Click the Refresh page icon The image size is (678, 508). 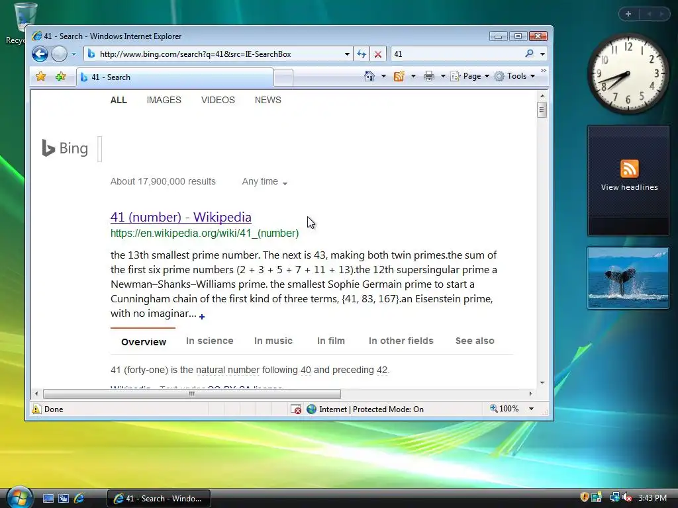coord(361,54)
